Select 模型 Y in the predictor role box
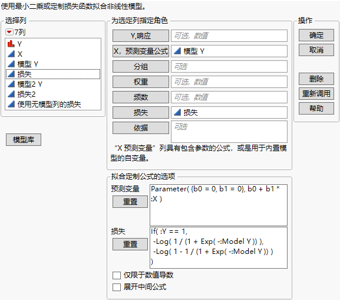Image resolution: width=340 pixels, height=300 pixels. (x=229, y=51)
